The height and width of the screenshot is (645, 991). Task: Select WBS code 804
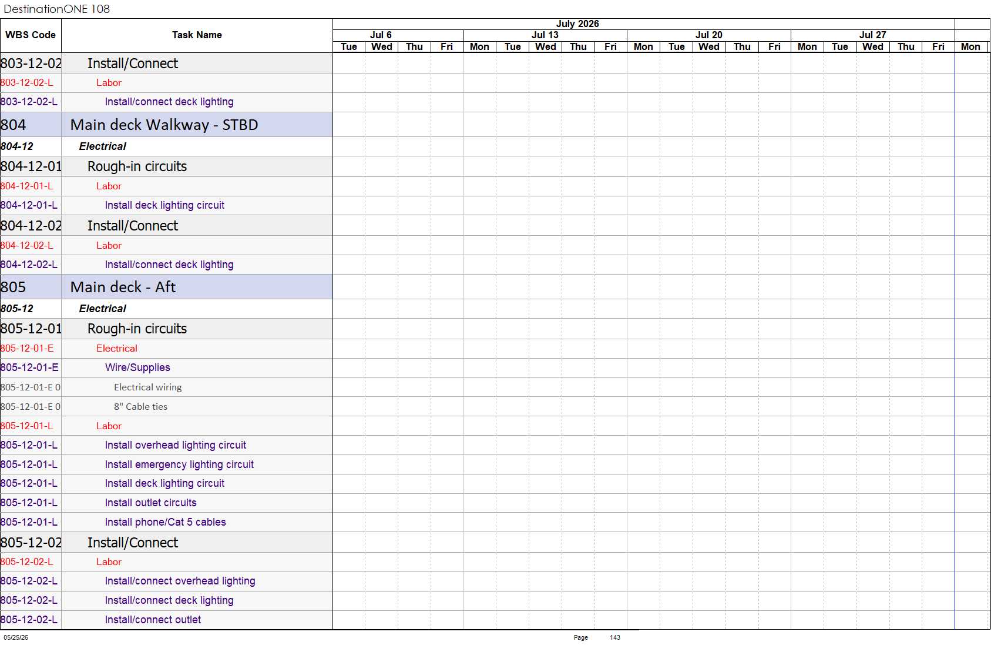pos(13,125)
